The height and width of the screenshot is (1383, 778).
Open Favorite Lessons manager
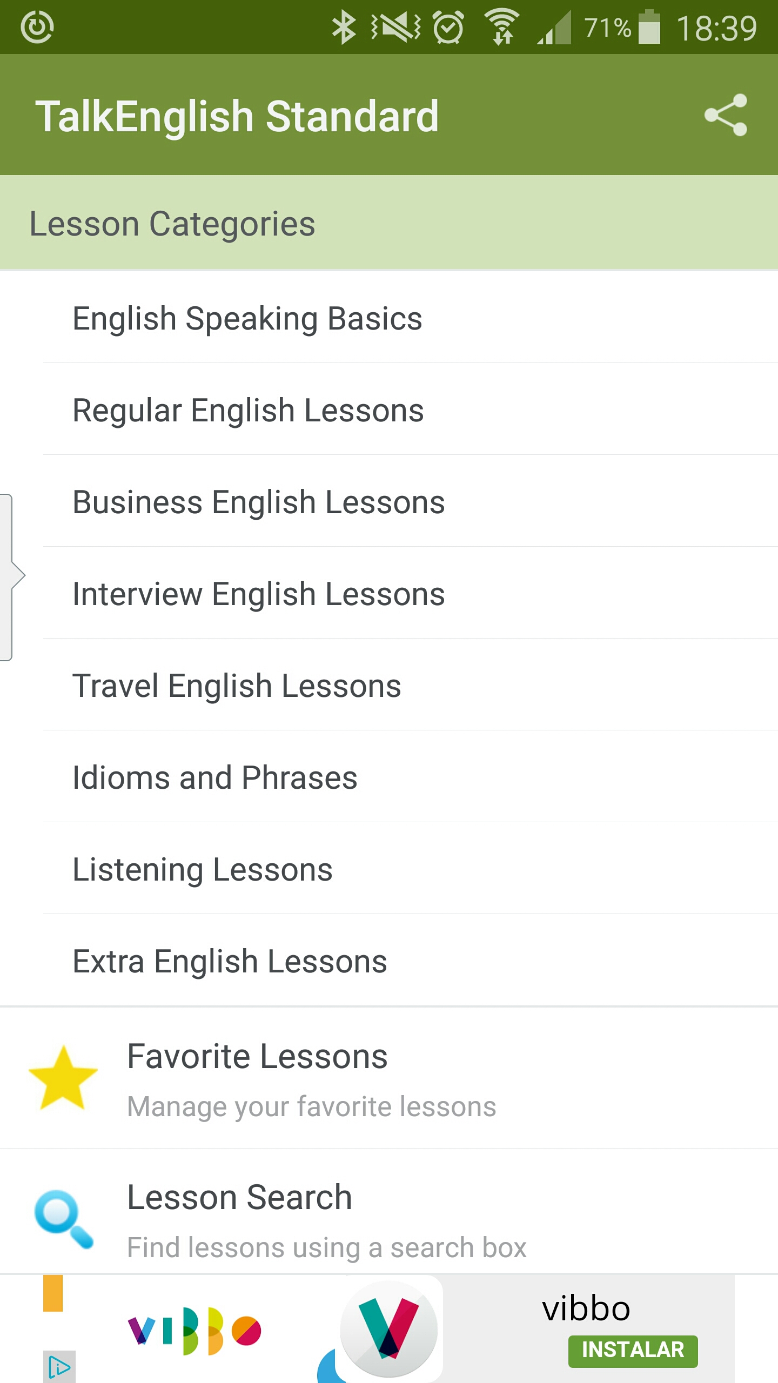point(311,1077)
